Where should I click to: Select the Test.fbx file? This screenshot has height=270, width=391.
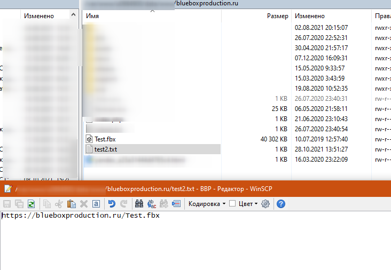pyautogui.click(x=105, y=139)
